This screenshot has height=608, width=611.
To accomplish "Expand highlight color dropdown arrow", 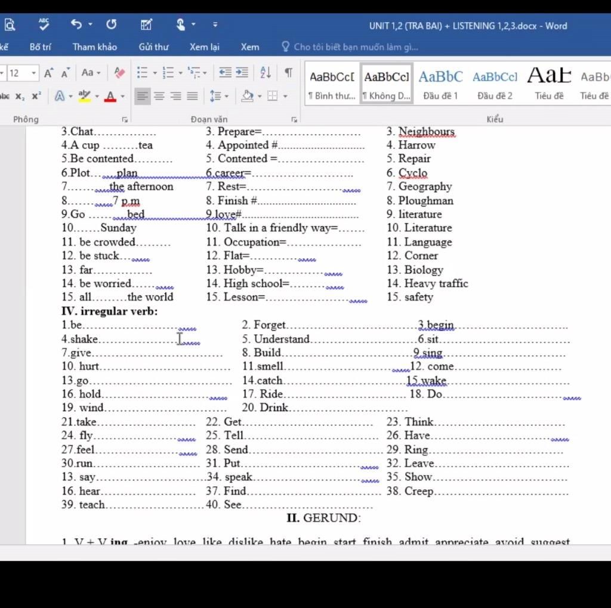I will (x=97, y=96).
